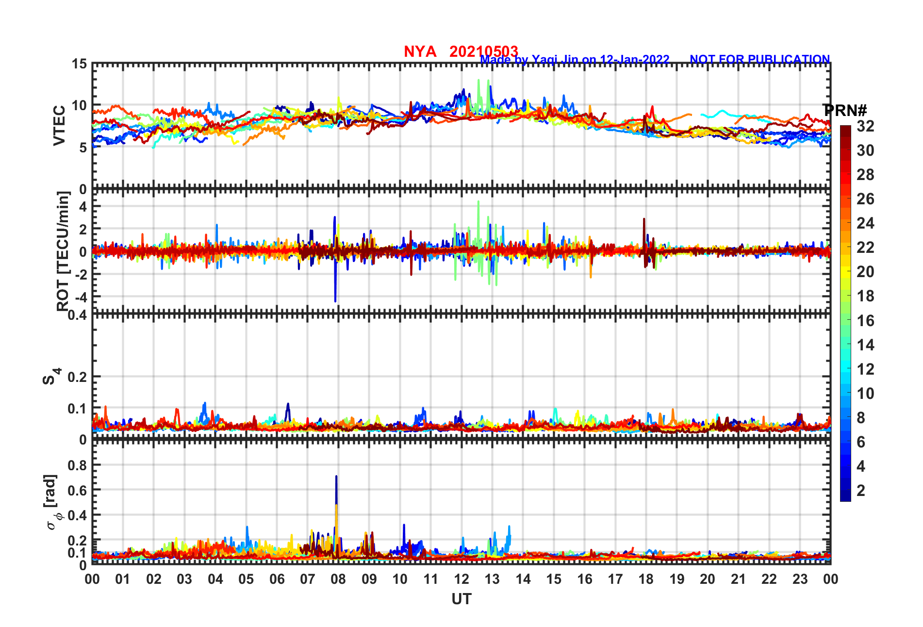Click the colorbar's green section near PRN 16
This screenshot has height=627, width=923.
(845, 320)
